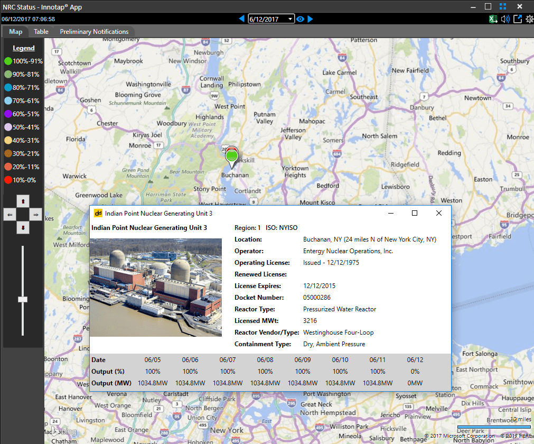Click 'Dry, Ambient Pressure' containment value

point(334,344)
